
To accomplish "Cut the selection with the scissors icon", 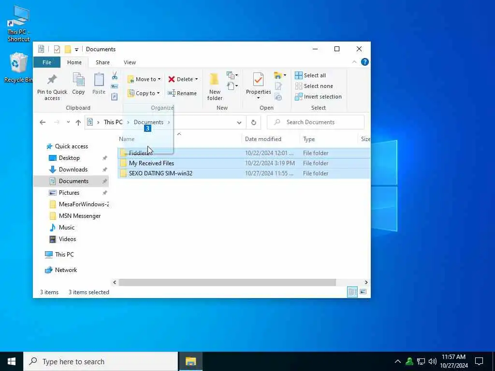I will [114, 75].
